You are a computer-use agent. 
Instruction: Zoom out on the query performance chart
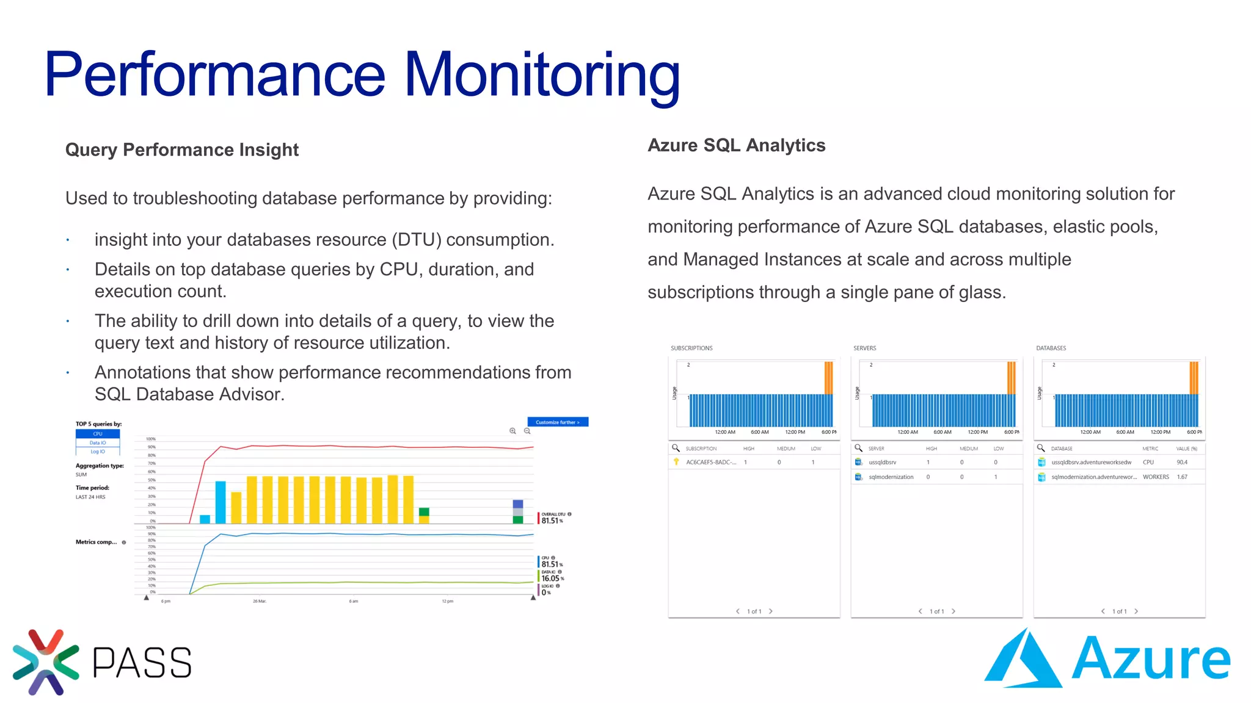click(527, 431)
